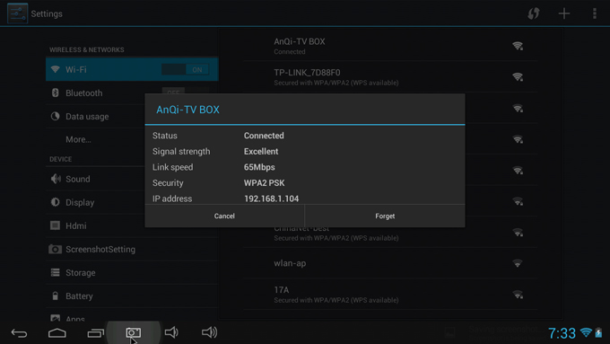Open the overflow menu with three dots

pyautogui.click(x=595, y=13)
